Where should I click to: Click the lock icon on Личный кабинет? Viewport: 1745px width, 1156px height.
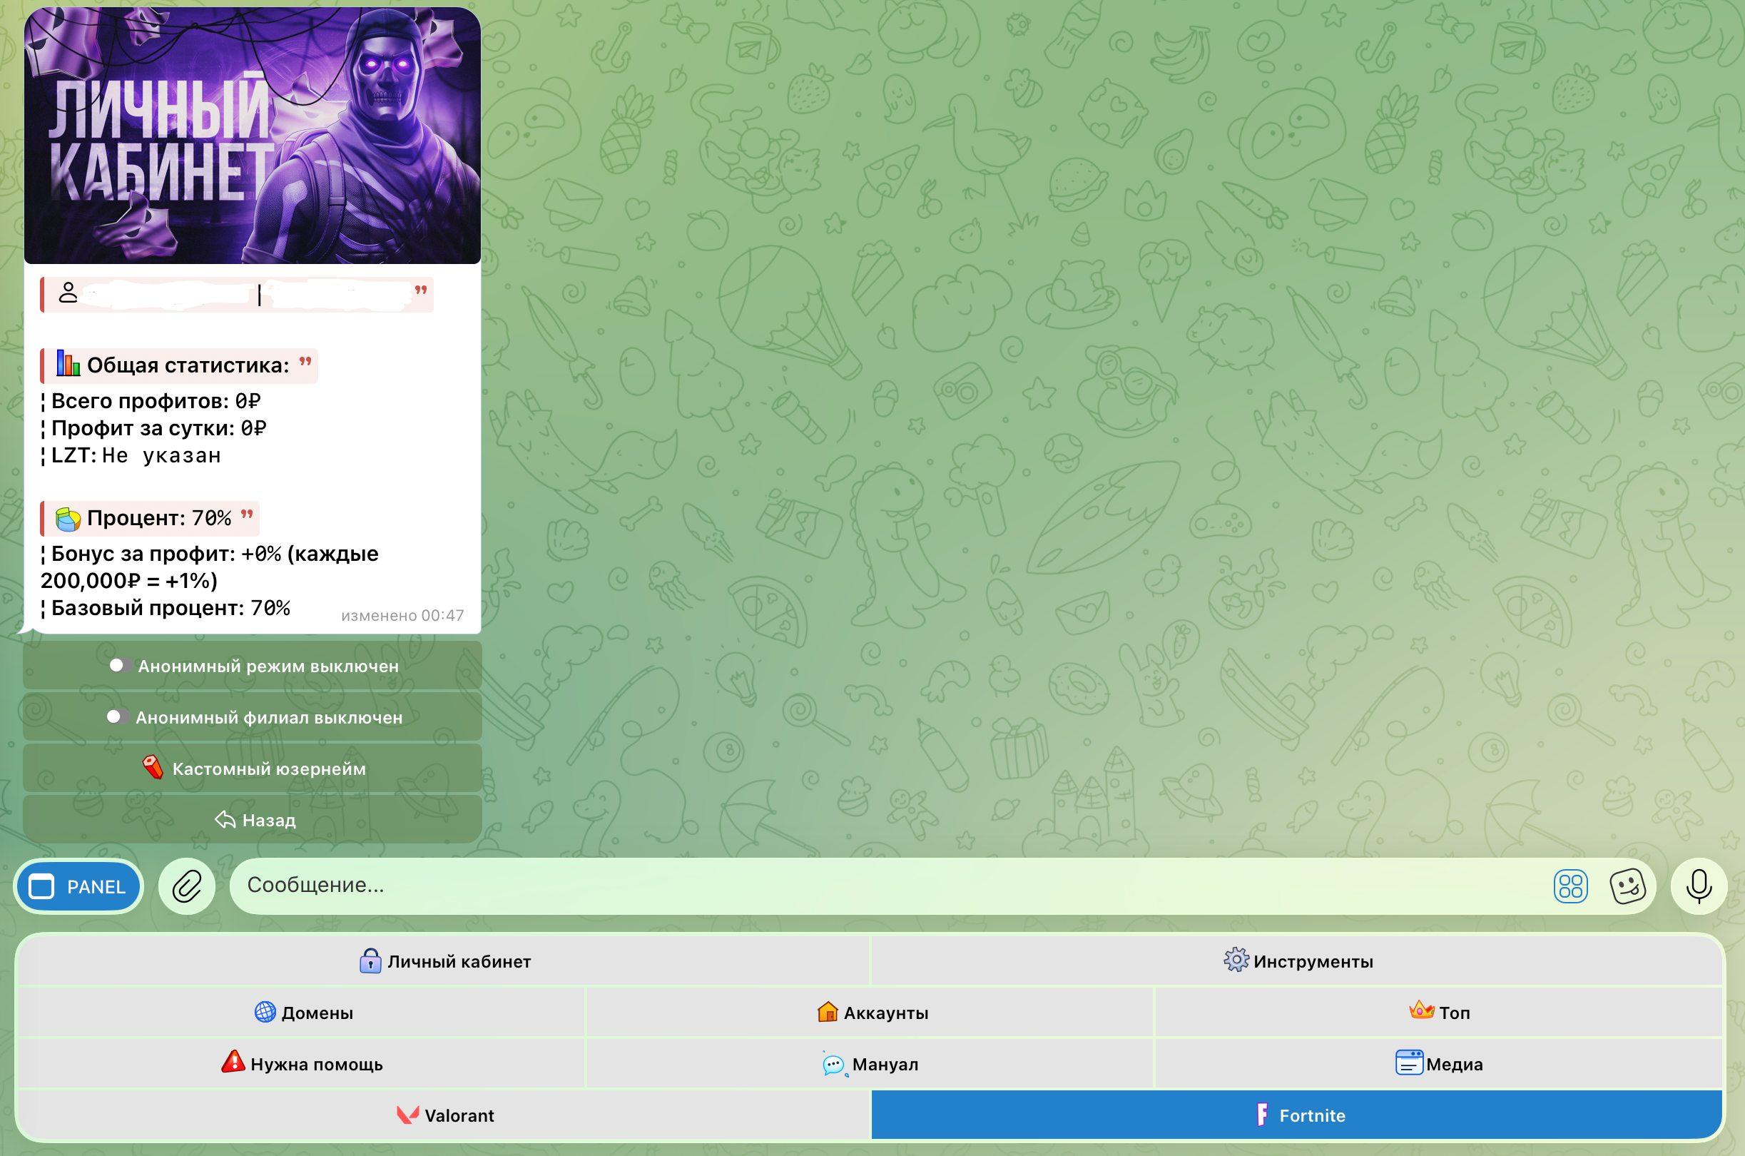tap(370, 960)
